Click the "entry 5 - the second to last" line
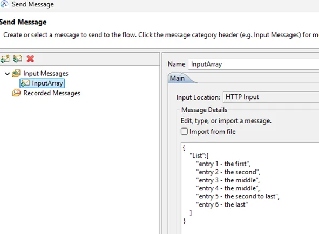Image resolution: width=319 pixels, height=234 pixels. tap(237, 196)
